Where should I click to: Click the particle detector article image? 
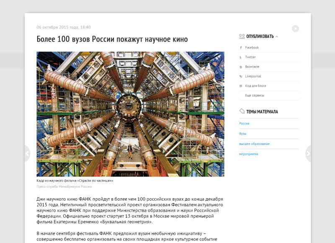(x=130, y=114)
